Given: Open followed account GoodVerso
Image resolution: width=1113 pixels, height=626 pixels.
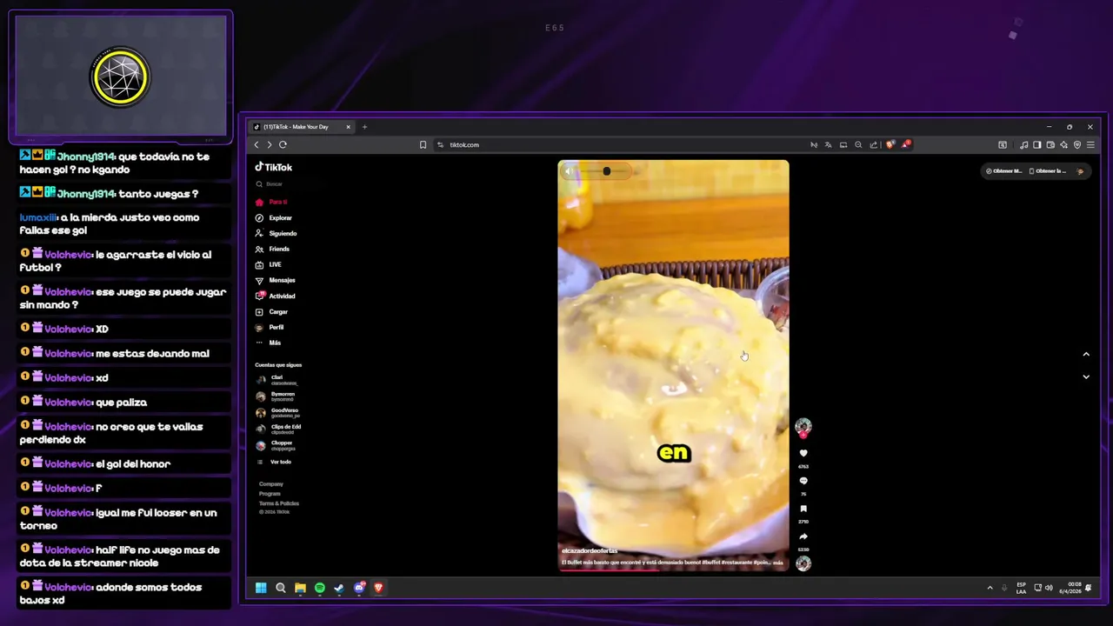Looking at the screenshot, I should [278, 413].
